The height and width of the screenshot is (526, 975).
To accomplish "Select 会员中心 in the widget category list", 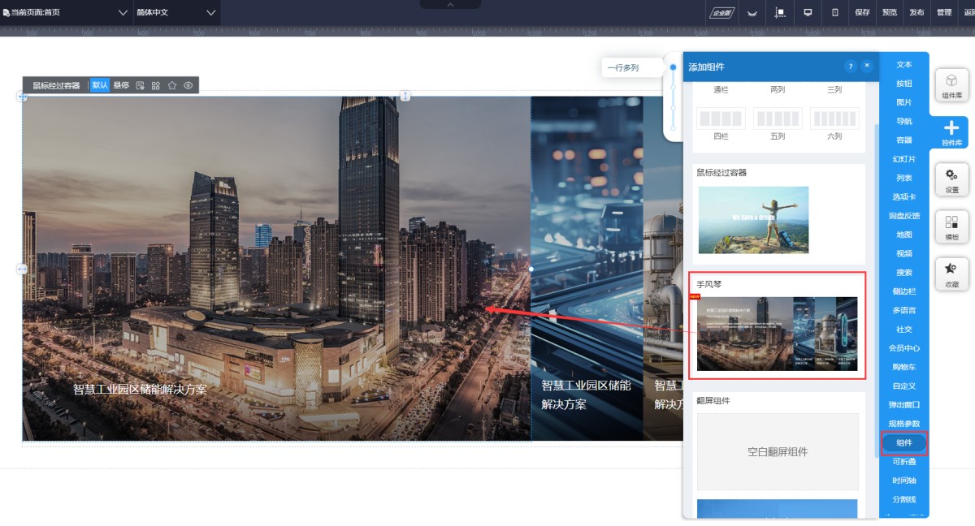I will 904,348.
